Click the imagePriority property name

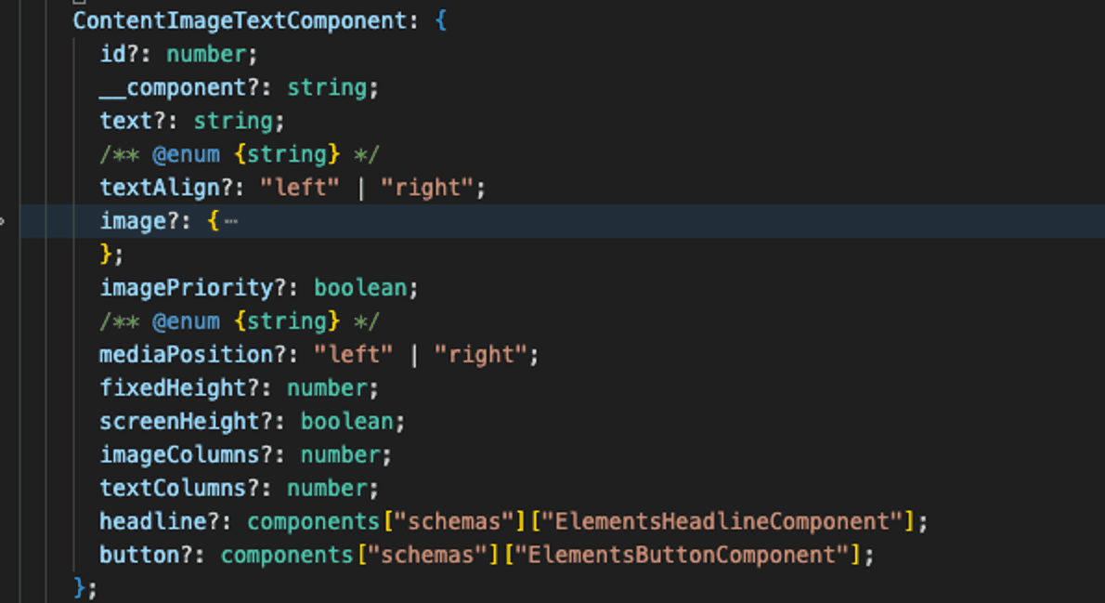coord(186,288)
